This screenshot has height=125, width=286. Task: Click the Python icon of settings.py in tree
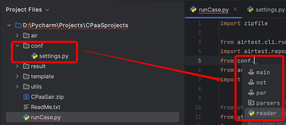(x=34, y=56)
